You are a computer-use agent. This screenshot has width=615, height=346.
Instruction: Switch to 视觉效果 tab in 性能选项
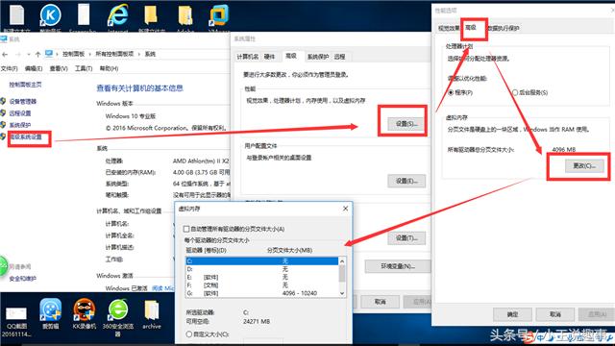pyautogui.click(x=449, y=28)
